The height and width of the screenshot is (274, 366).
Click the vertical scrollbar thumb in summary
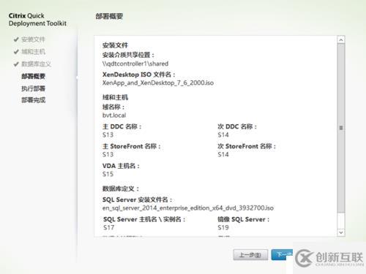[341, 128]
